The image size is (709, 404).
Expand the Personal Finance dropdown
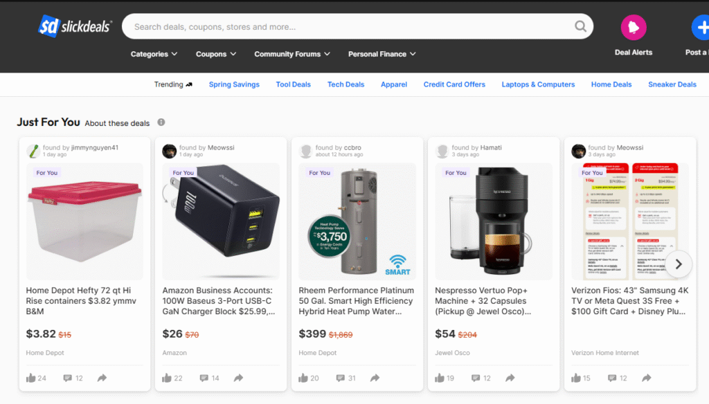click(382, 54)
